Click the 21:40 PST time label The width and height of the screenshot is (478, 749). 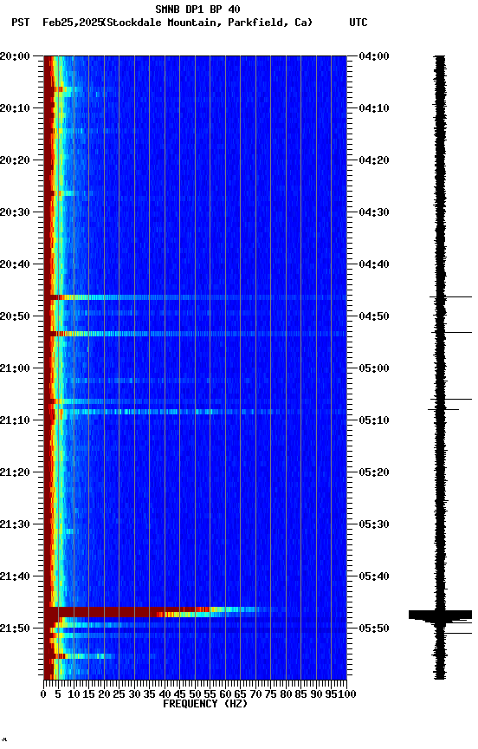tap(15, 577)
